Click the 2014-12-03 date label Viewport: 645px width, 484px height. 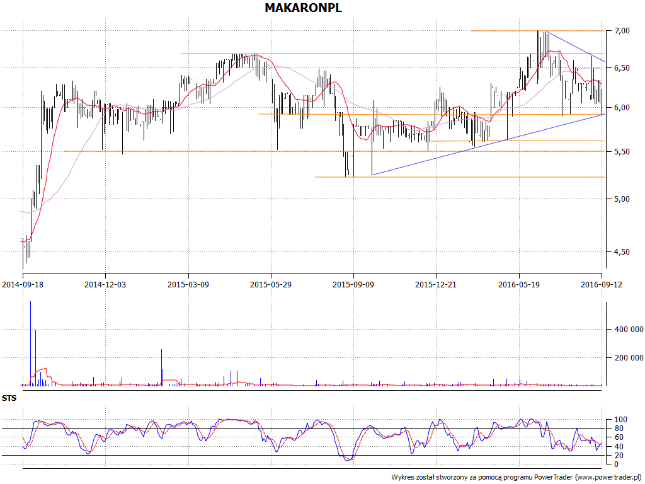(105, 284)
